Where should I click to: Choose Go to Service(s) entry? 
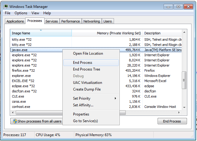[85, 121]
